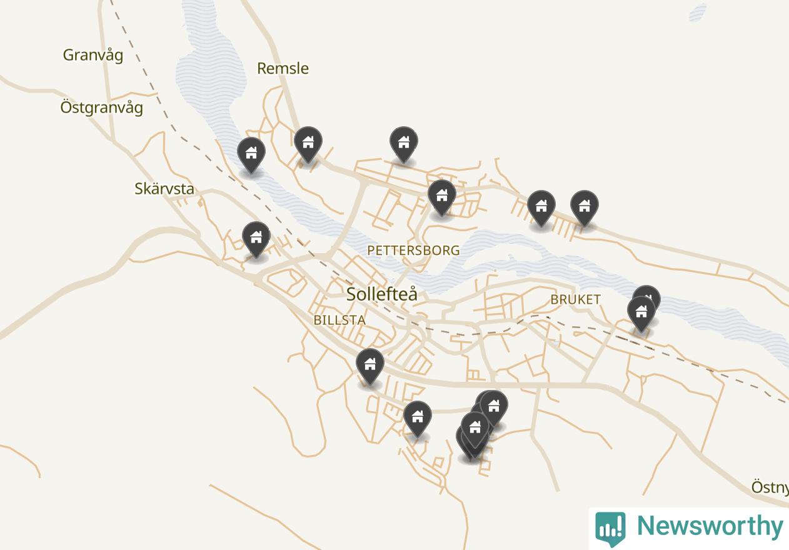789x550 pixels.
Task: Click the house marker south of Billsta
Action: point(370,366)
